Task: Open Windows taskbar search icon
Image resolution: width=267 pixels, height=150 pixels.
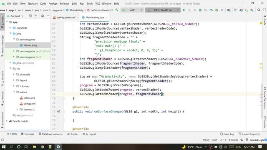Action: point(11,147)
